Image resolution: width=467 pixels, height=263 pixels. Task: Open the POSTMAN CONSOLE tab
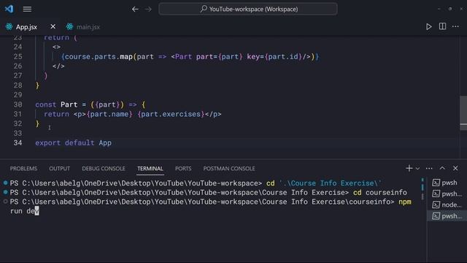229,169
